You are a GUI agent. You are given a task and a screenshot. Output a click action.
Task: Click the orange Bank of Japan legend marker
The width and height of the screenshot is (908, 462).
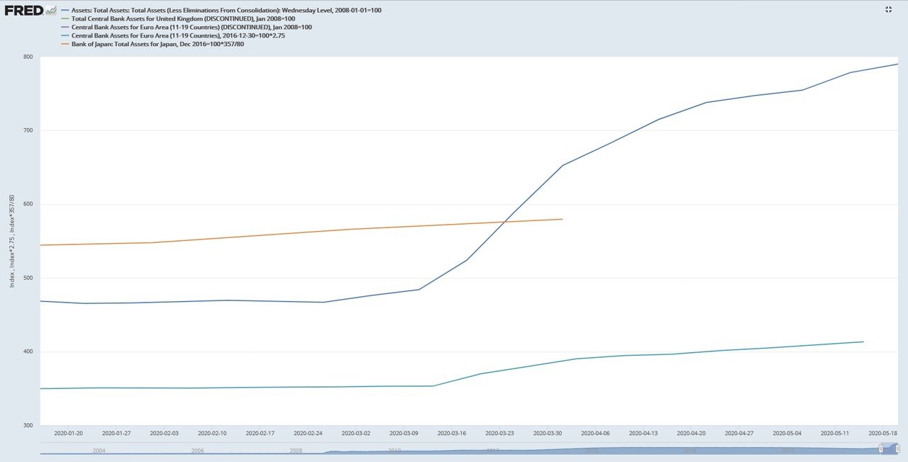point(65,43)
